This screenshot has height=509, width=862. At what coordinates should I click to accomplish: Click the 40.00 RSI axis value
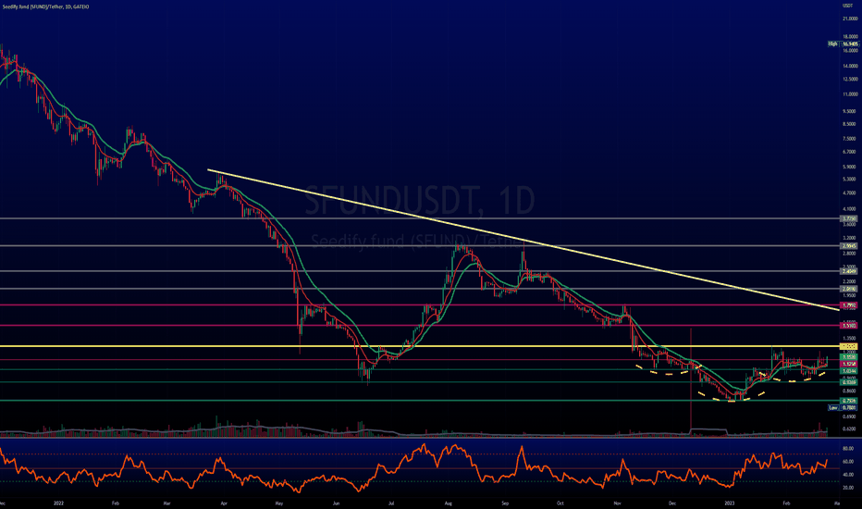click(848, 475)
